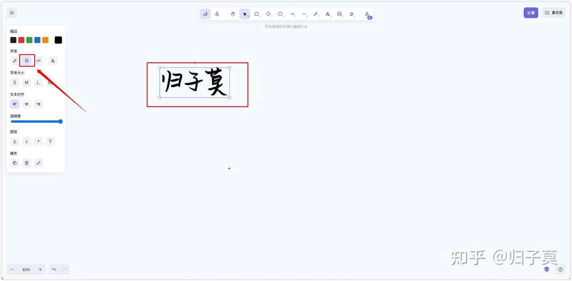Select the Ellipse tool

click(x=280, y=14)
